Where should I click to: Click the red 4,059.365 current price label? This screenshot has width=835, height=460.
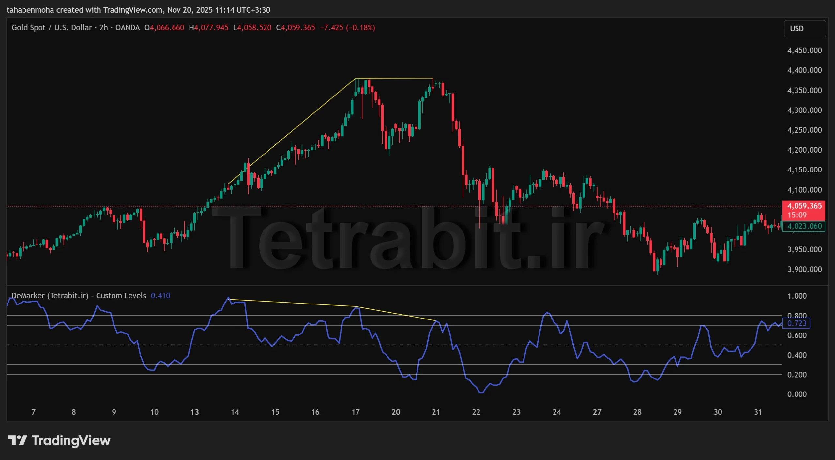pos(804,210)
